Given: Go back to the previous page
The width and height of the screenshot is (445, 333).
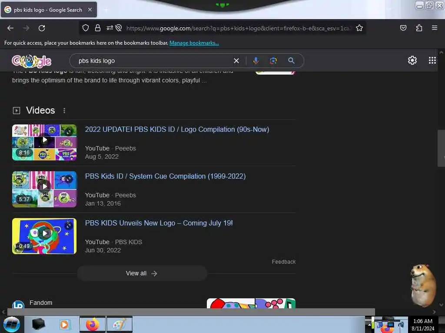Looking at the screenshot, I should pos(10,28).
